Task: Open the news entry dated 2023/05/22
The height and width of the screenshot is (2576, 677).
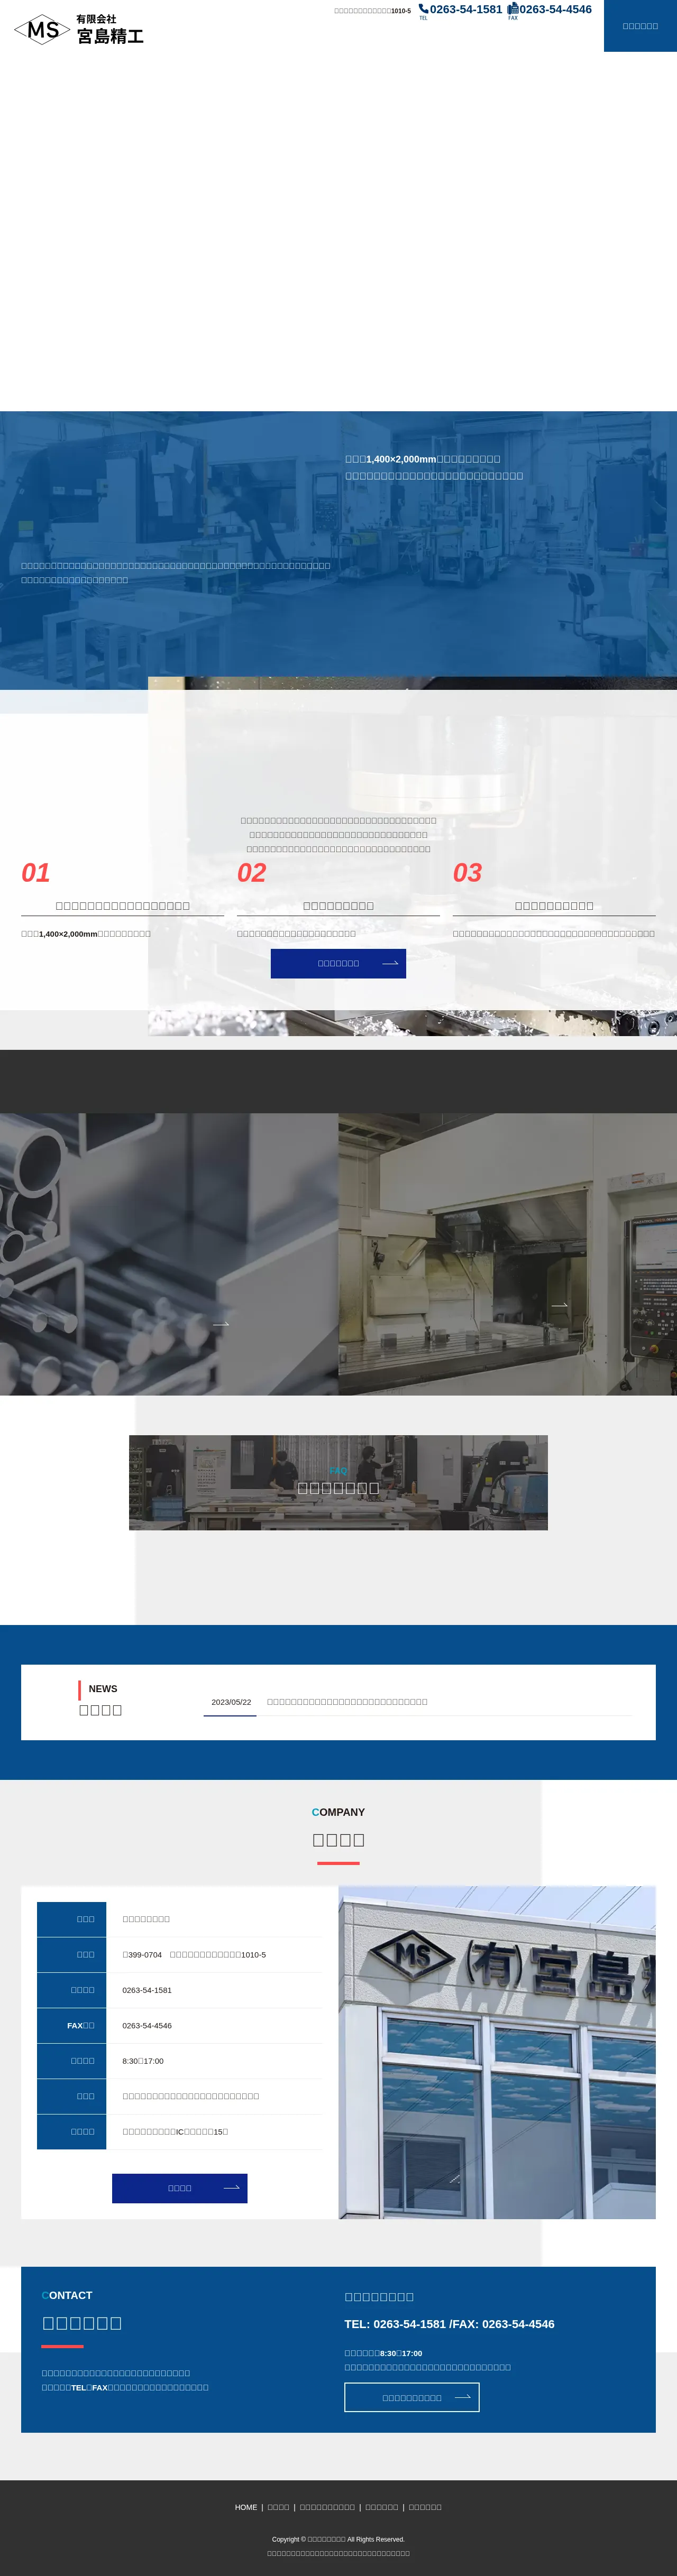Action: coord(346,1701)
